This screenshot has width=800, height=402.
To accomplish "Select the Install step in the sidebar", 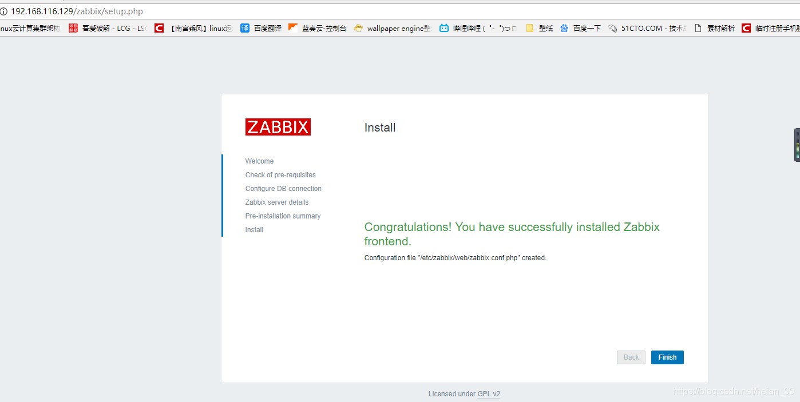I will click(254, 230).
